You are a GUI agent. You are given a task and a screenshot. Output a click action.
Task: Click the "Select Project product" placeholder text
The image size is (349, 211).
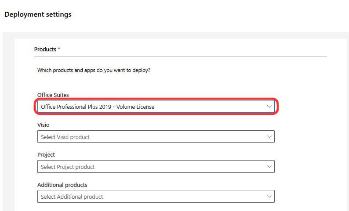(x=68, y=167)
